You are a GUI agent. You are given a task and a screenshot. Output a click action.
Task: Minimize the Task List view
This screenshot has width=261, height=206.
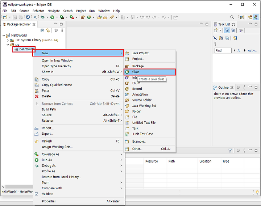pyautogui.click(x=250, y=24)
